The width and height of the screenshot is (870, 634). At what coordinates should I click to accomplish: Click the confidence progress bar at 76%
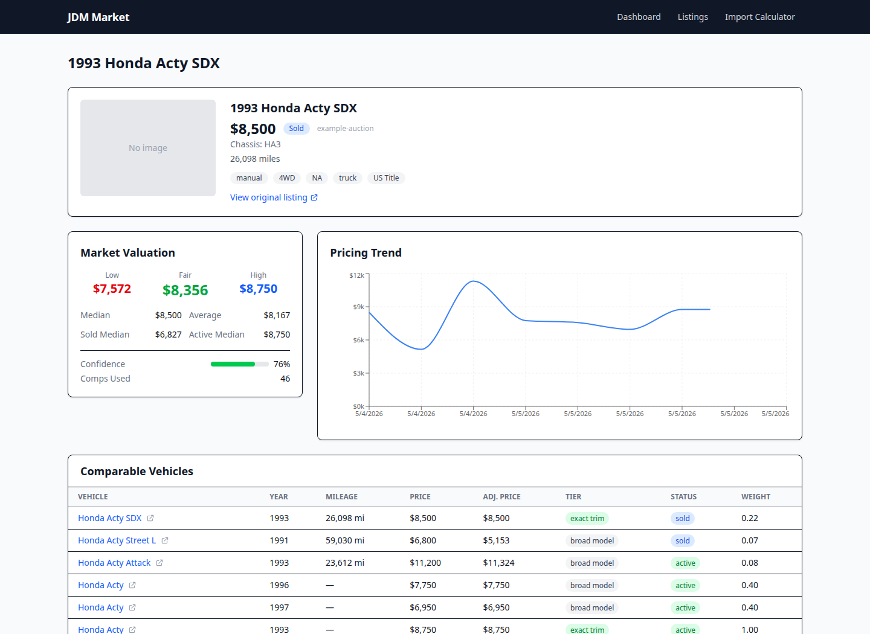click(240, 364)
